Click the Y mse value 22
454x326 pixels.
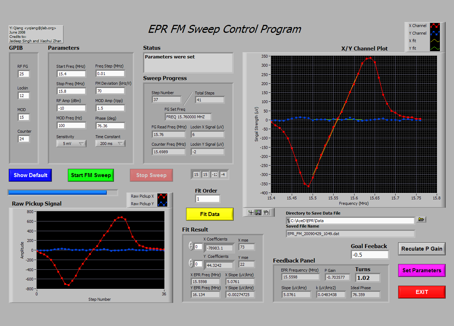pyautogui.click(x=247, y=264)
